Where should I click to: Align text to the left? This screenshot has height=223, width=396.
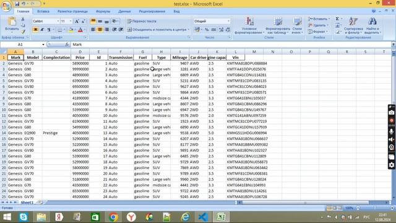93,30
